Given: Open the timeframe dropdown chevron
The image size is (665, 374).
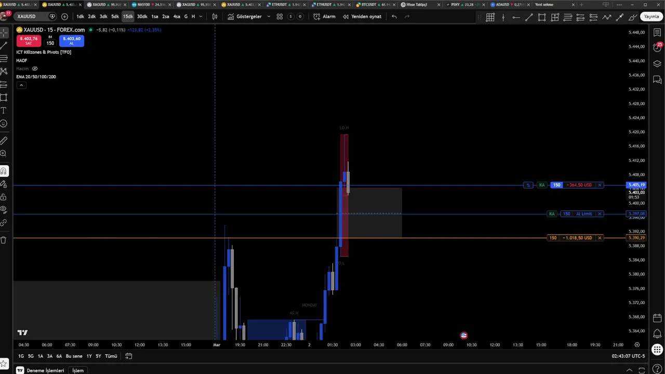Looking at the screenshot, I should pos(201,16).
